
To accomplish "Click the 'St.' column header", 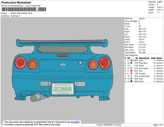I will pos(137,58).
